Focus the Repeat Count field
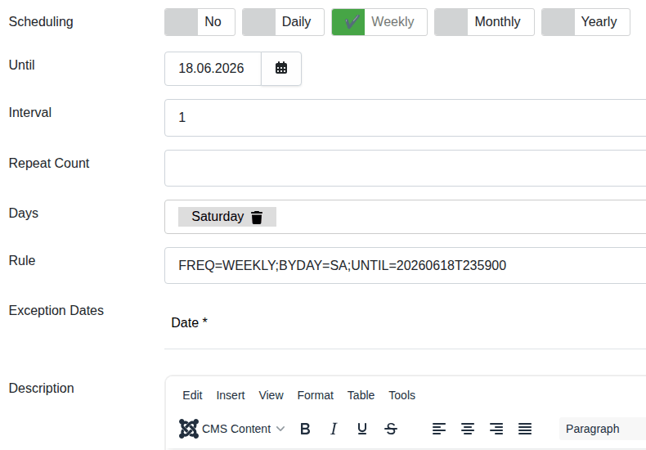Viewport: 646px width, 450px height. tap(405, 169)
